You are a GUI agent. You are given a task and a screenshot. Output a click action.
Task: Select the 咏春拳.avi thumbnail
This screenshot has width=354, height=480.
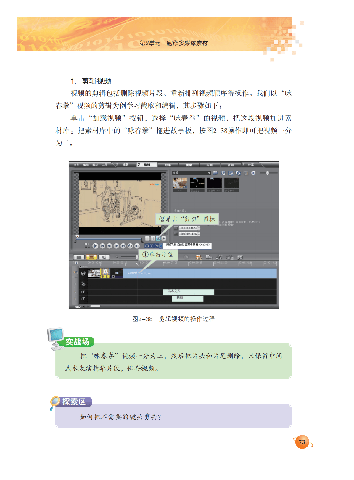point(214,185)
